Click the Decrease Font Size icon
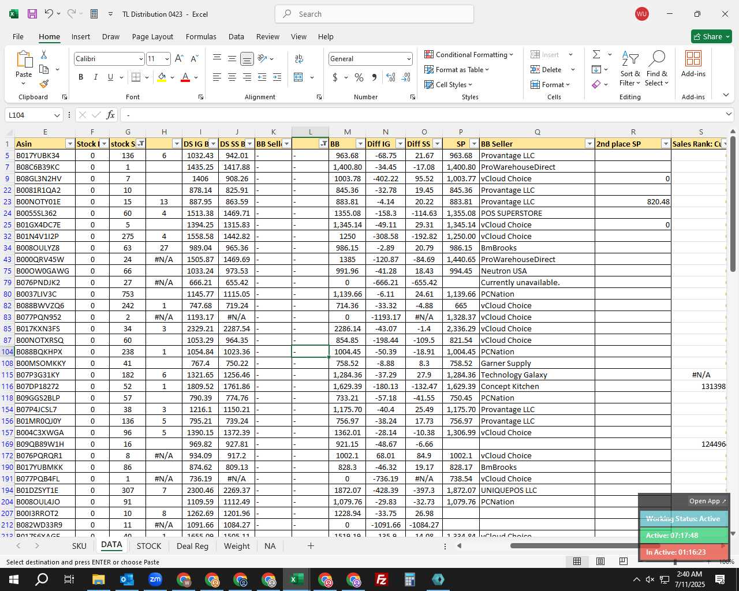 pyautogui.click(x=194, y=58)
